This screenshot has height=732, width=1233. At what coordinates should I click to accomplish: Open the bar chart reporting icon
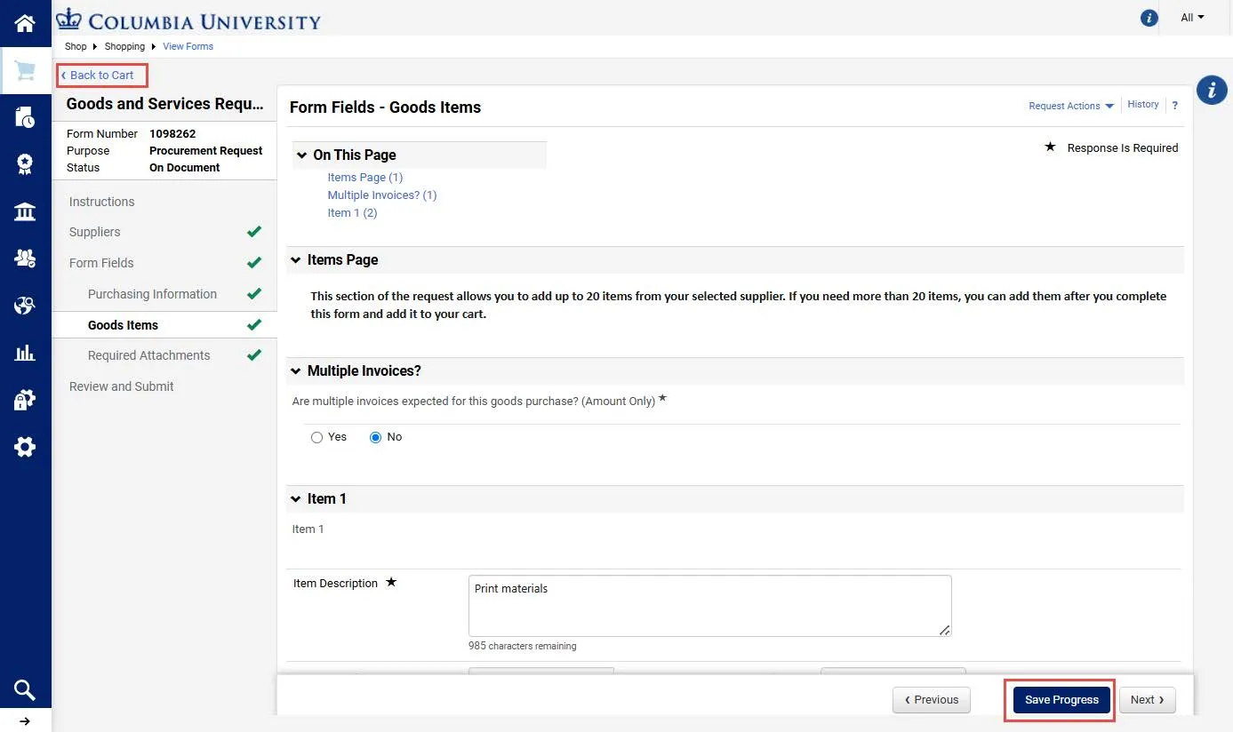[25, 353]
